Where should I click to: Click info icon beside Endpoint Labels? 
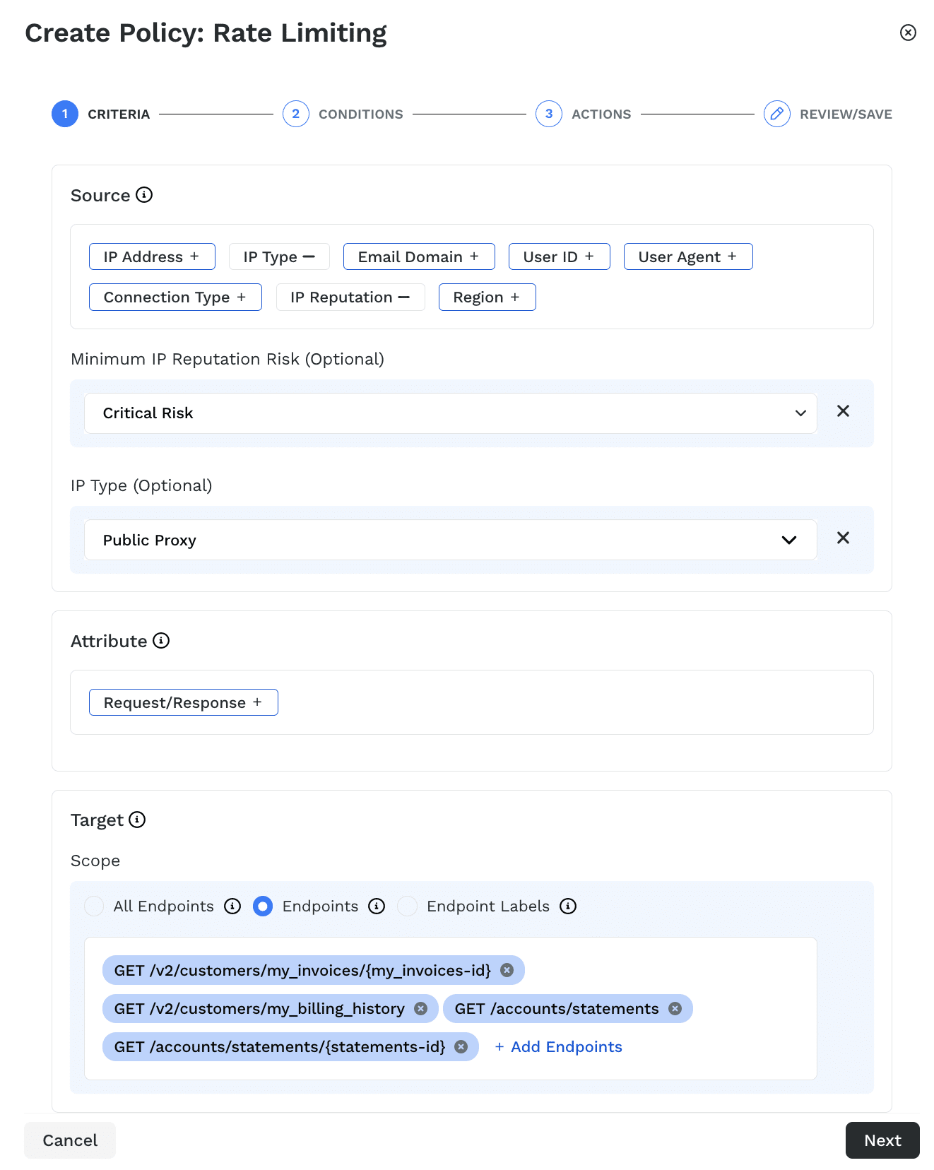coord(568,906)
